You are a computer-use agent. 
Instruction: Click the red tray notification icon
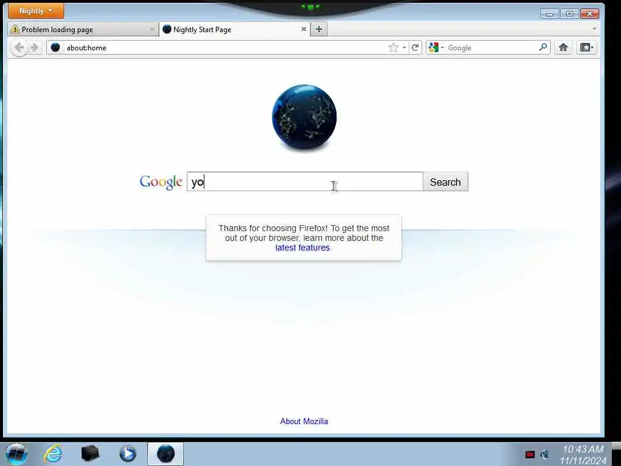(530, 454)
